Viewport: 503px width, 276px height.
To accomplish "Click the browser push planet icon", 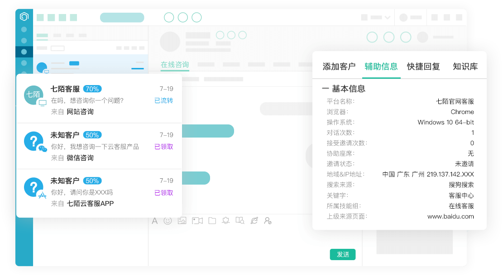I will point(254,220).
